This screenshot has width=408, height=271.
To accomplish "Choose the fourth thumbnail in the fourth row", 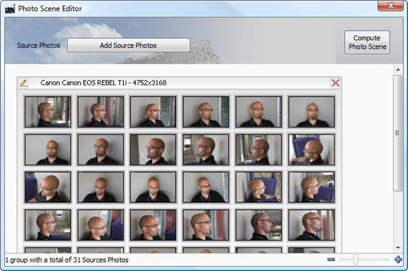I will [x=206, y=224].
